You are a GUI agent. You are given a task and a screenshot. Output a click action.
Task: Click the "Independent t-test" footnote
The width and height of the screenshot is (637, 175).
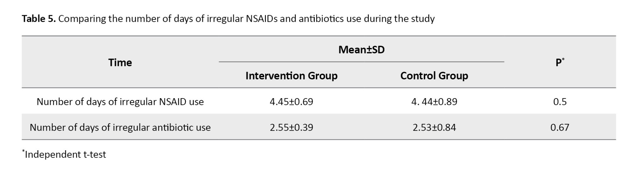(65, 155)
